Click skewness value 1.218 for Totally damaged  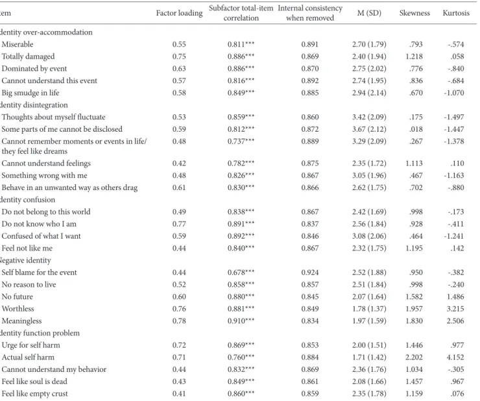click(414, 56)
